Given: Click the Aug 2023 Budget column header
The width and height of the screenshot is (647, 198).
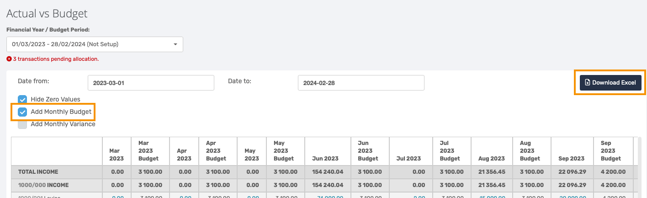Looking at the screenshot, I should point(532,151).
